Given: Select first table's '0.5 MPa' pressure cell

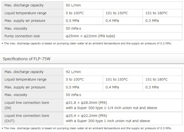Looking at the screenshot, I should click(72, 21).
